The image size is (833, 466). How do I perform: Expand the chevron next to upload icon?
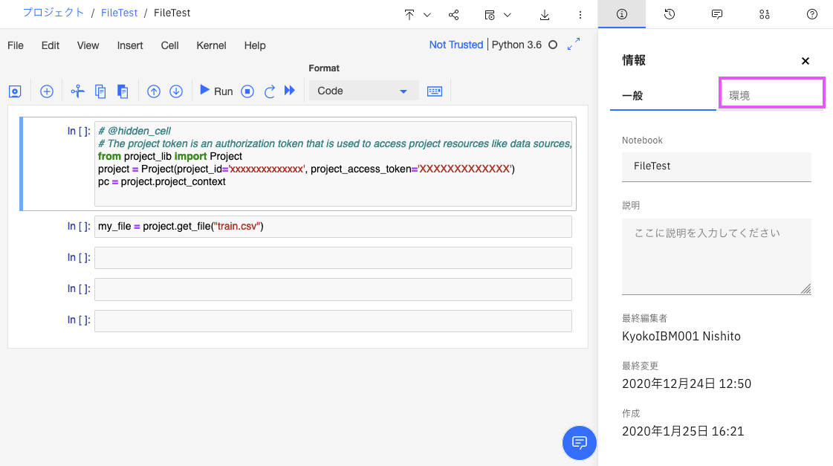click(427, 15)
